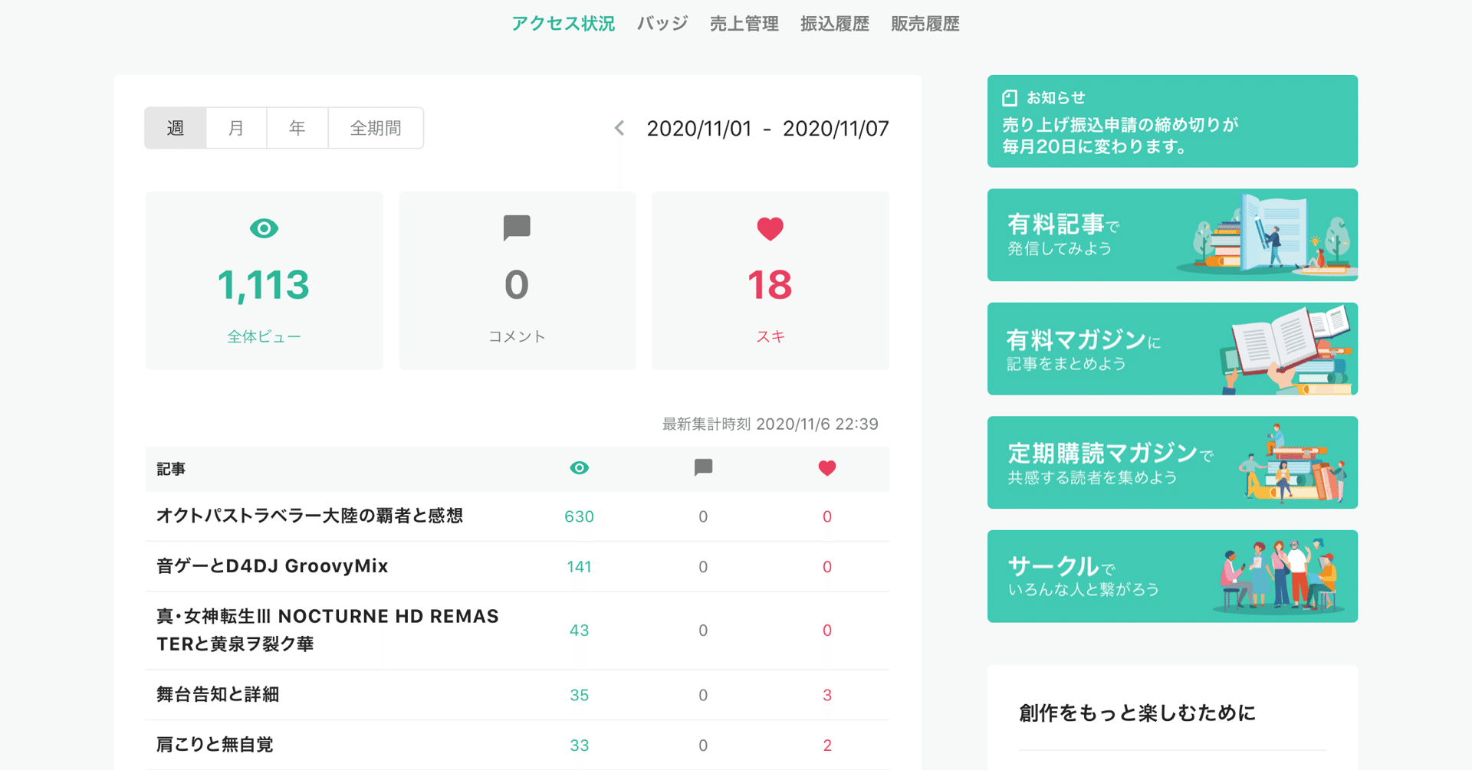This screenshot has width=1472, height=770.
Task: Click the コメント label under summary card
Action: coord(517,336)
